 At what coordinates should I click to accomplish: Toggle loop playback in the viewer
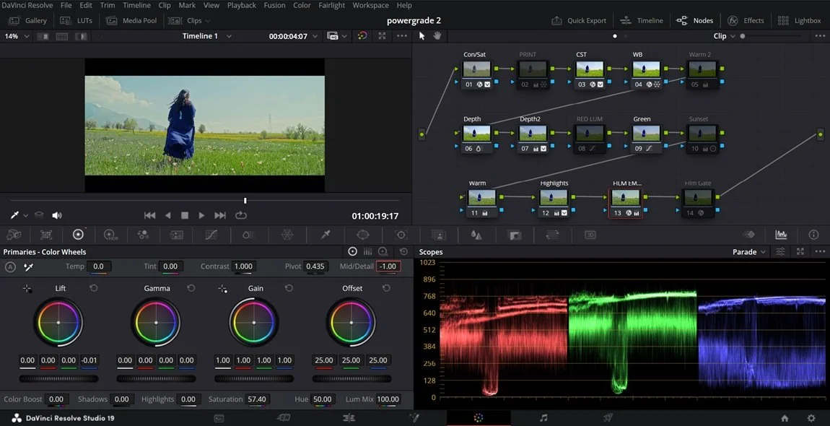tap(241, 215)
